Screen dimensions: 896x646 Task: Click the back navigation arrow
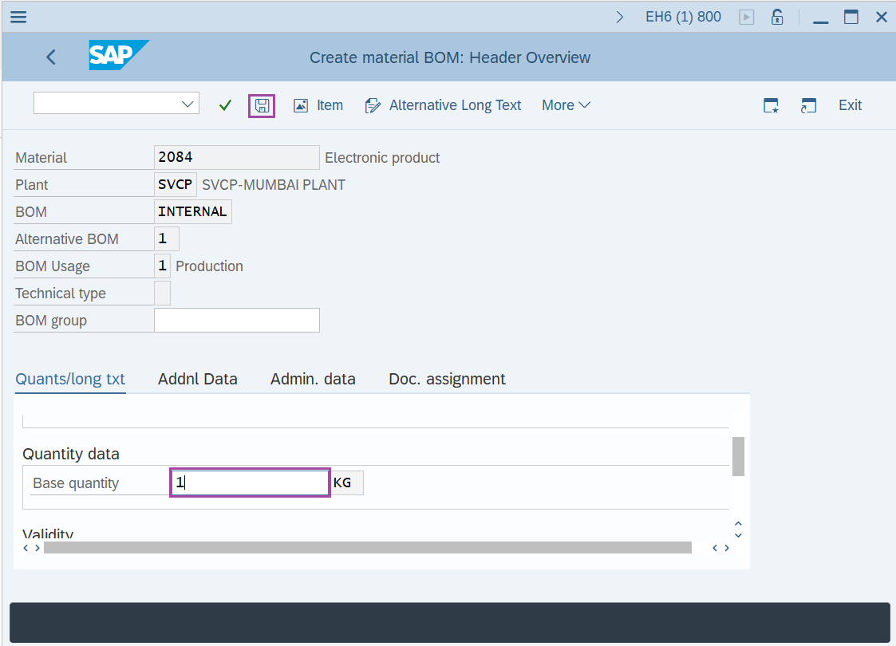point(50,57)
